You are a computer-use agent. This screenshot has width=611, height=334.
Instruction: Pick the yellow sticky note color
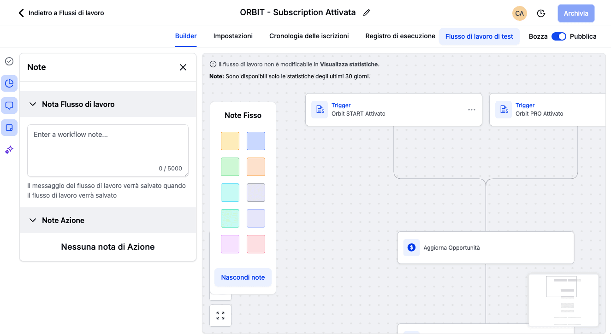(x=230, y=141)
